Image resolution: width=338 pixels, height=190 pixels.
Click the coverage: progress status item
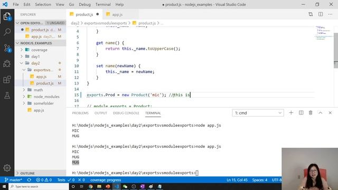[106, 180]
